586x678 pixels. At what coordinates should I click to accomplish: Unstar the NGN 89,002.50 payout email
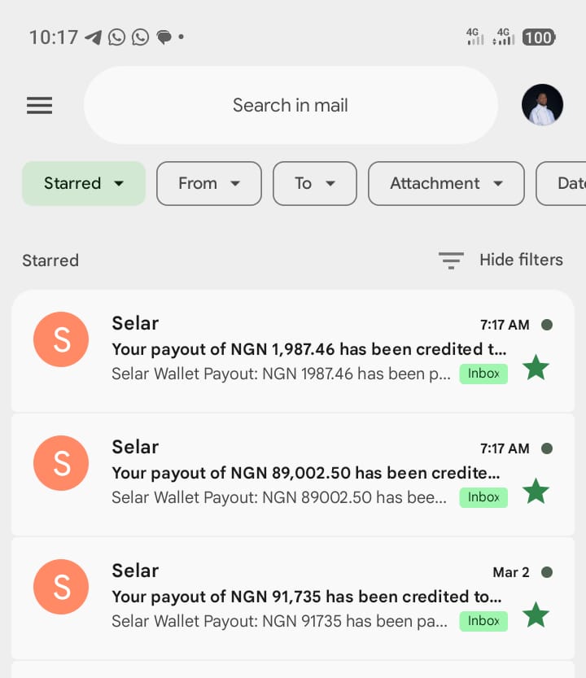point(536,492)
